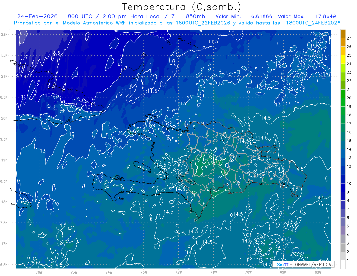Click legend scale value 12
The width and height of the screenshot is (357, 276).
(x=349, y=166)
